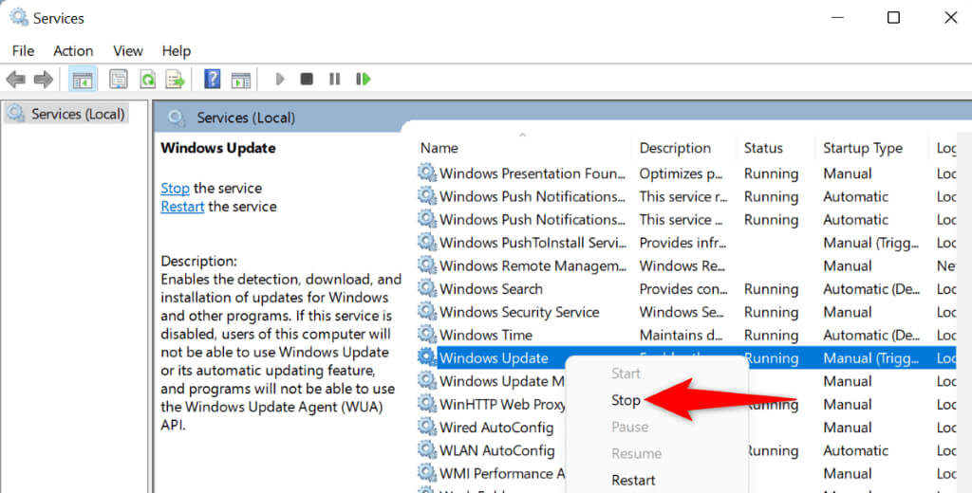Viewport: 972px width, 493px height.
Task: Open the Action menu
Action: (x=73, y=50)
